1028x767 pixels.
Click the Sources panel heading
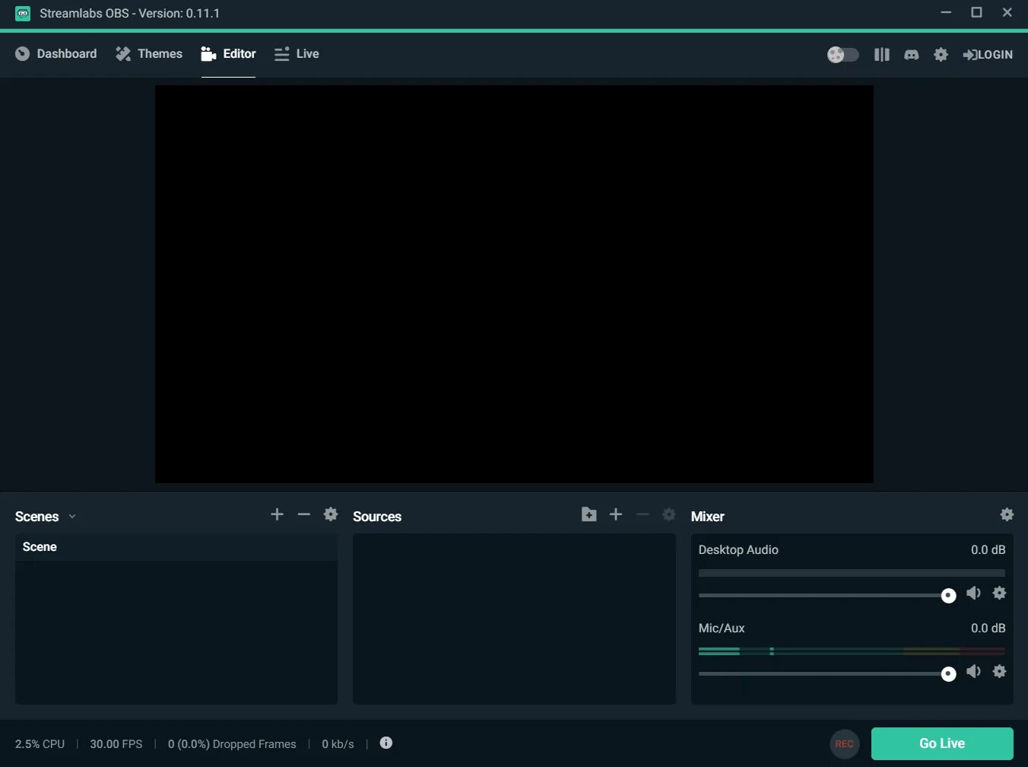[x=377, y=517]
